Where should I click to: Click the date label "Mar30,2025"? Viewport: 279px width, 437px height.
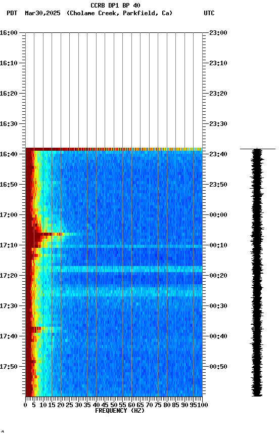[x=42, y=13]
